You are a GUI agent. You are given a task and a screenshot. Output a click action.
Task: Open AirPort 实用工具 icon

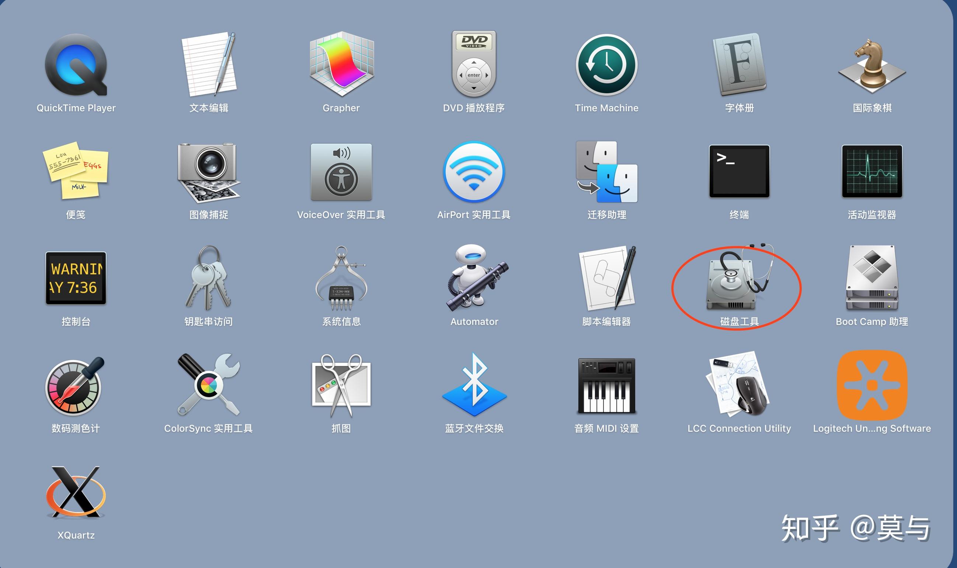click(x=474, y=172)
